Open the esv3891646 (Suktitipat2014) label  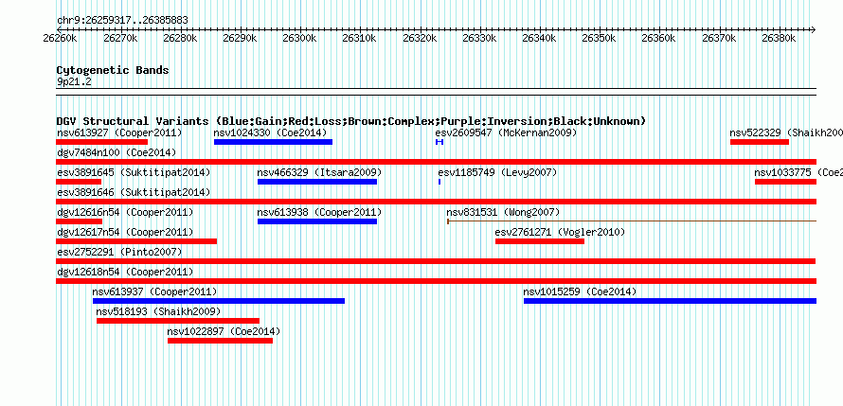point(134,192)
